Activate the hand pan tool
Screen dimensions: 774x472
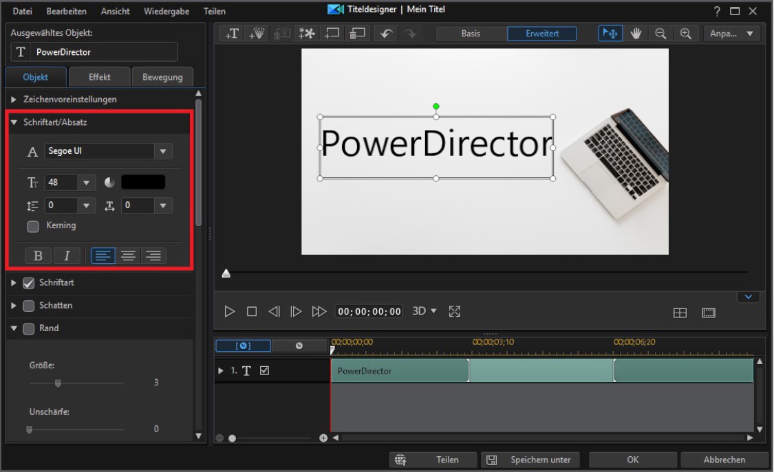(x=636, y=34)
